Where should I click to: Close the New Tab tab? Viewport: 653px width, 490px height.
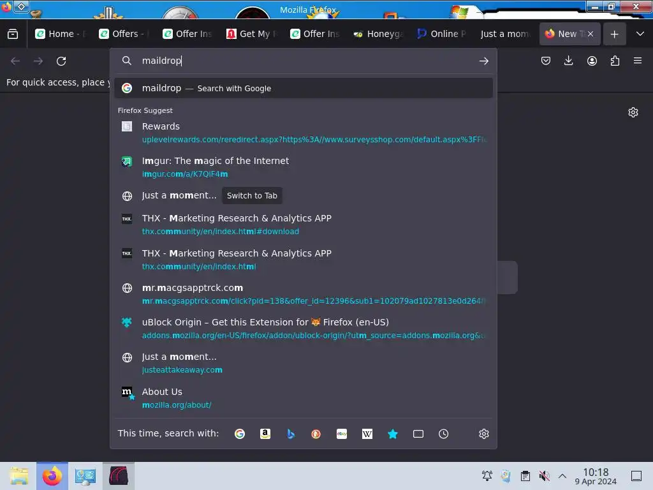590,34
